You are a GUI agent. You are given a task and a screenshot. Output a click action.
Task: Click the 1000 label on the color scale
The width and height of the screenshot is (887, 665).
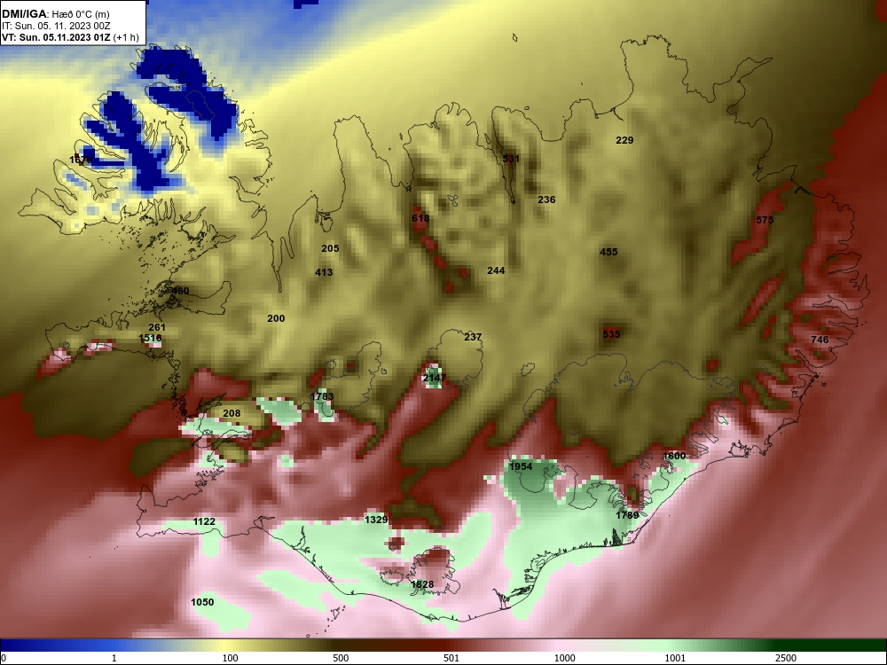click(564, 658)
